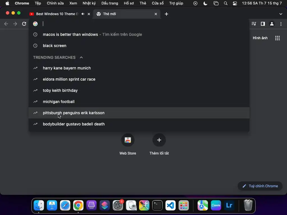Reload the page with the refresh icon

coord(24,24)
